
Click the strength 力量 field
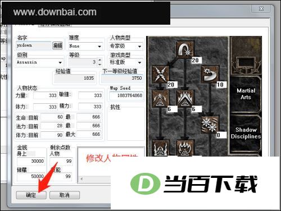click(45, 95)
